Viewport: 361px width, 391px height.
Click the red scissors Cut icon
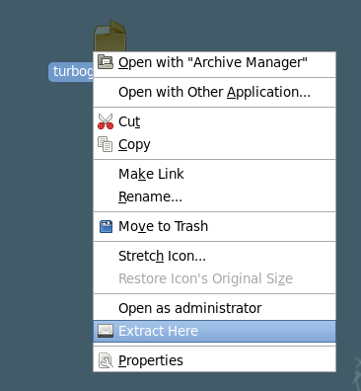pos(106,121)
